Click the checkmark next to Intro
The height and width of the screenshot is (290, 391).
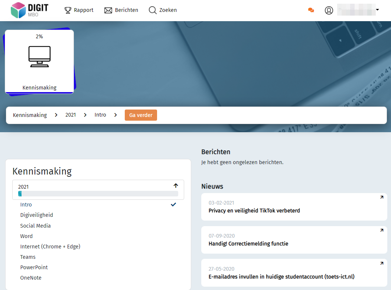click(173, 205)
